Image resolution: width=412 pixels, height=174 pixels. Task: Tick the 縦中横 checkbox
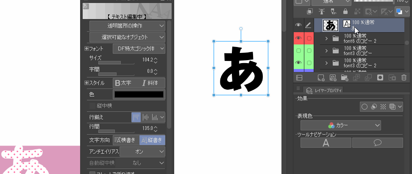92,106
